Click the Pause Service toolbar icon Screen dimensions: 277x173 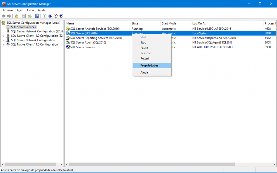point(50,16)
